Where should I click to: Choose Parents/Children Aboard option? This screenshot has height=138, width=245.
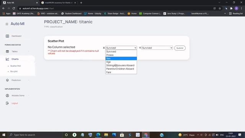[121, 69]
